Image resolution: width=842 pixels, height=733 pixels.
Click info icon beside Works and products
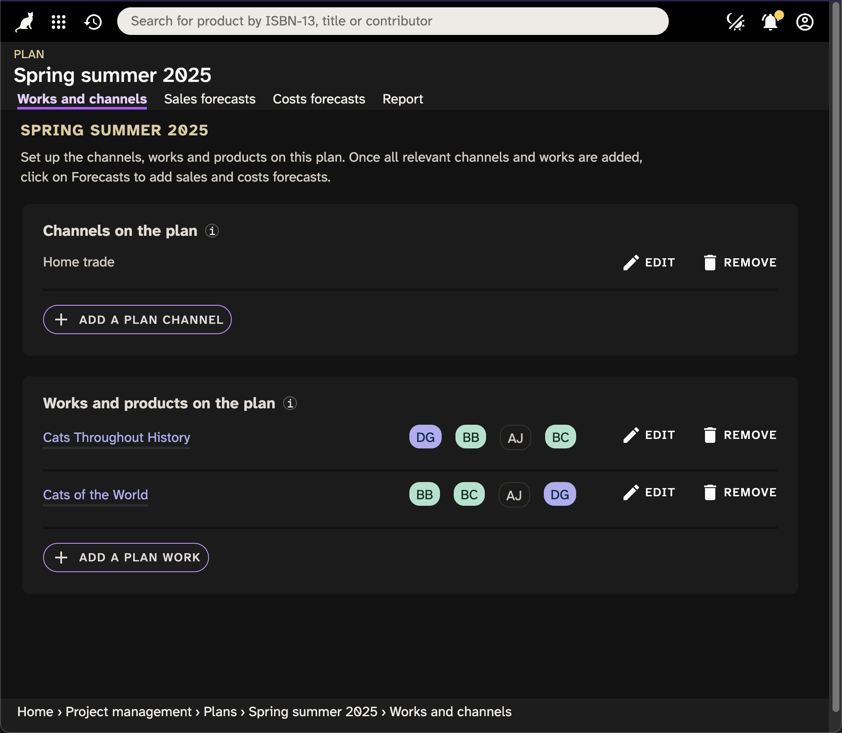(x=290, y=404)
